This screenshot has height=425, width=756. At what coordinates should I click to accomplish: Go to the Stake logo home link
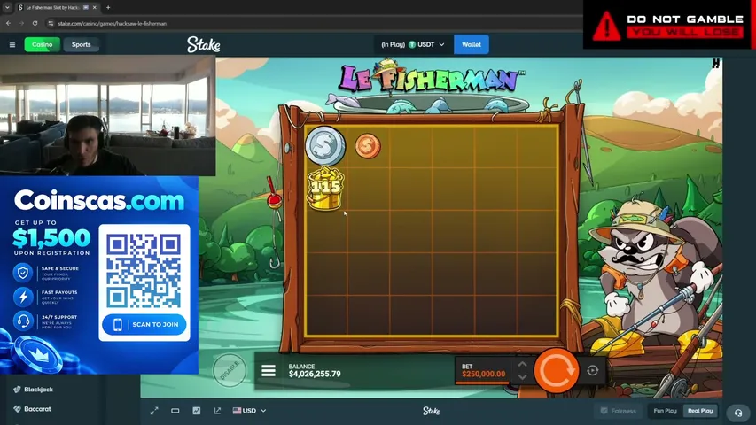pos(204,44)
